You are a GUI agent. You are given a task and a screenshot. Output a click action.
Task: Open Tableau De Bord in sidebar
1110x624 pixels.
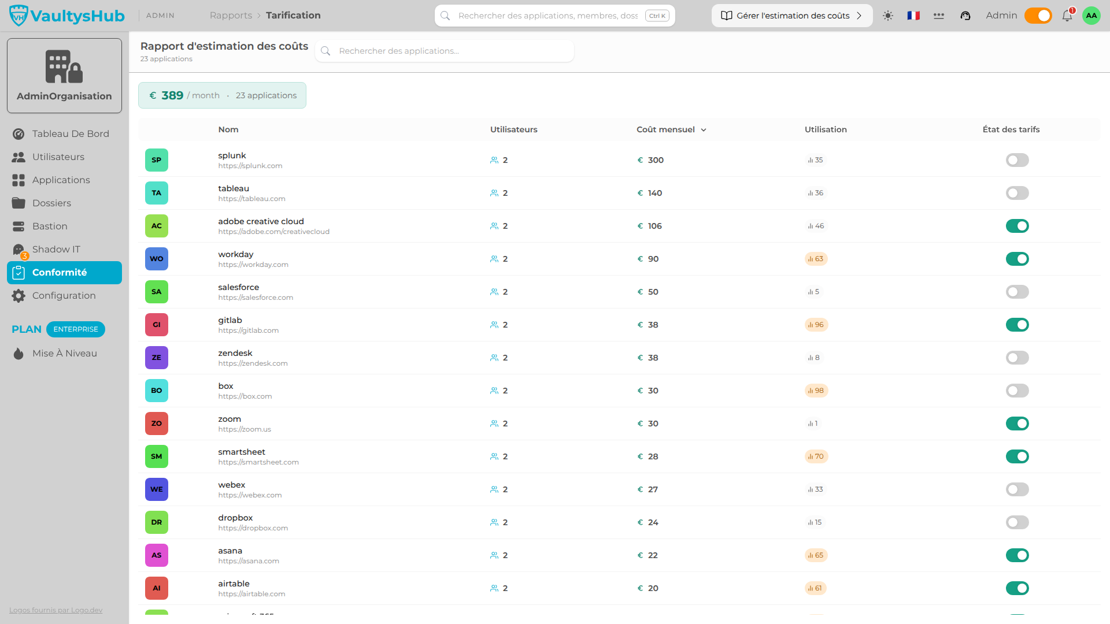pos(64,133)
